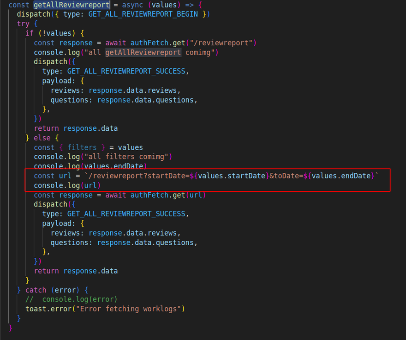Click the getAllReviewreport function name in the declaration

pyautogui.click(x=71, y=5)
